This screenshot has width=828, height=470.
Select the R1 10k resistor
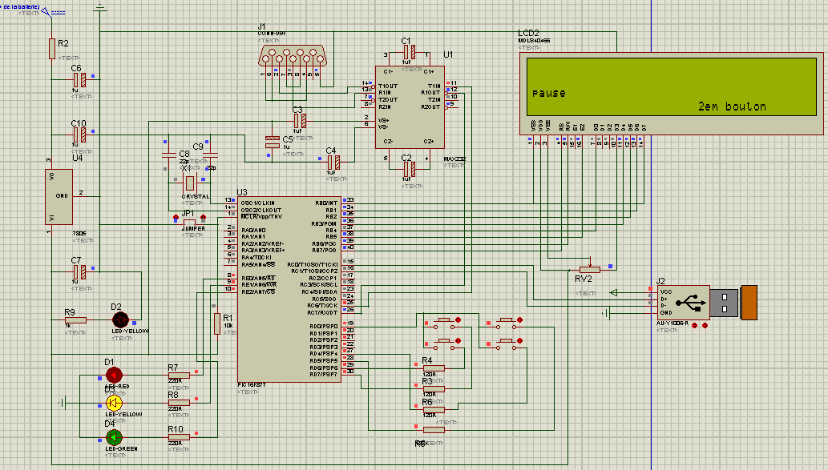(217, 323)
